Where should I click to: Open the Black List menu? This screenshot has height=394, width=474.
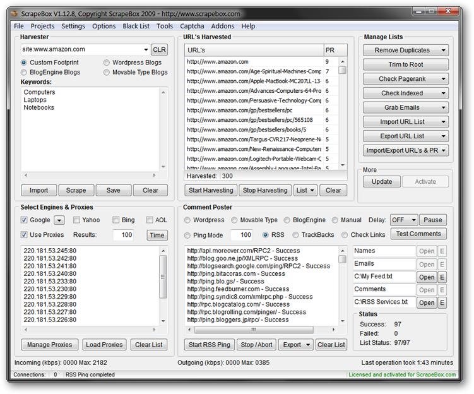[x=136, y=26]
